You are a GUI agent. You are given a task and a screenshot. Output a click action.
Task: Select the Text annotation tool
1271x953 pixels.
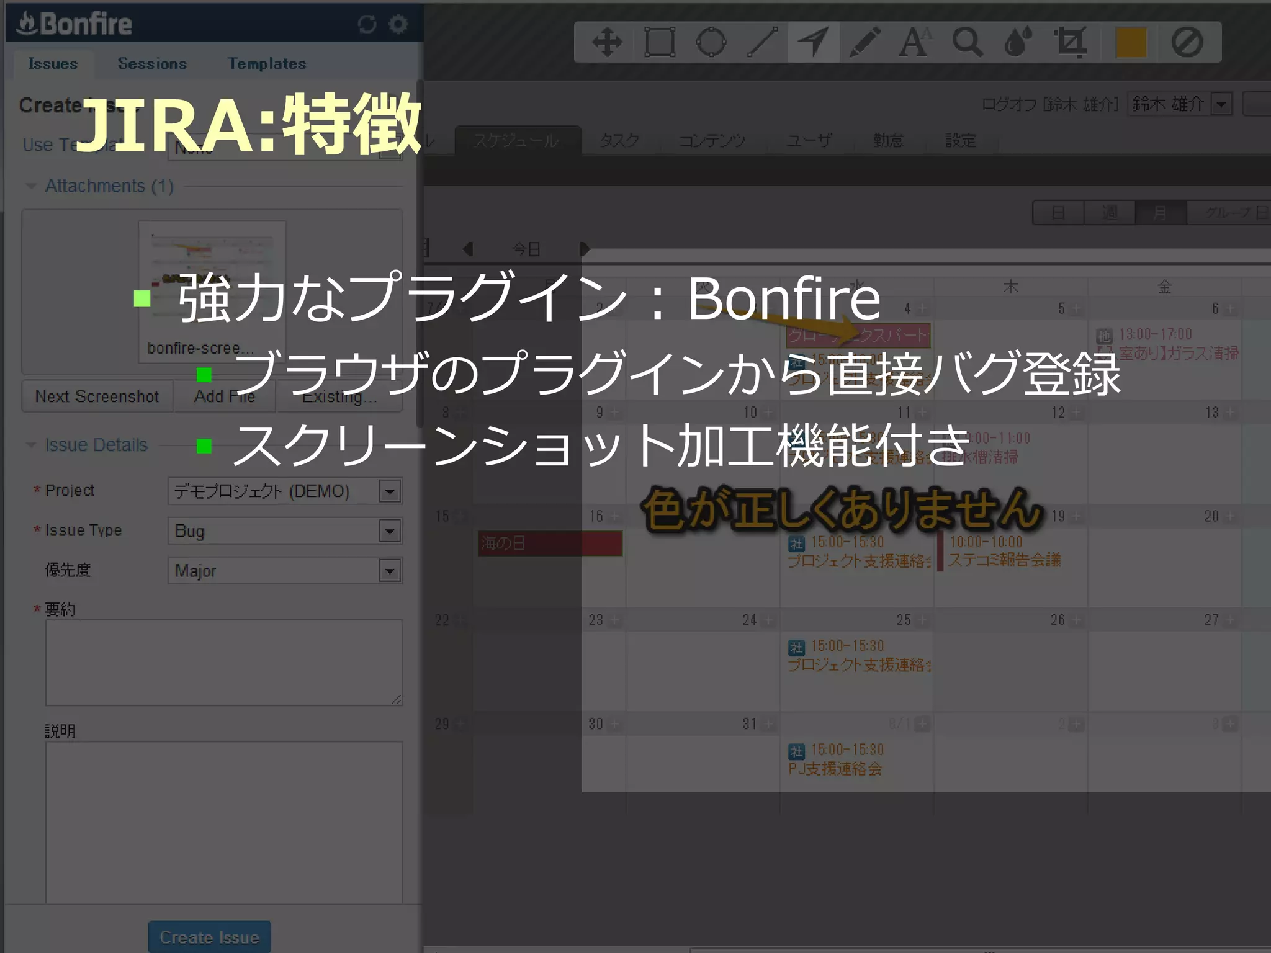[x=915, y=42]
